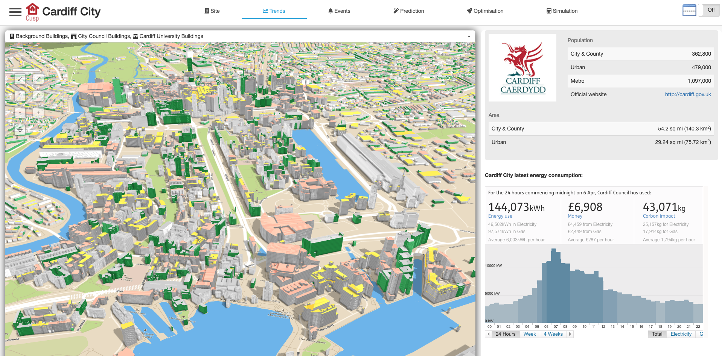Click the Metro population row
Screen dimensions: 722x356
pos(641,81)
